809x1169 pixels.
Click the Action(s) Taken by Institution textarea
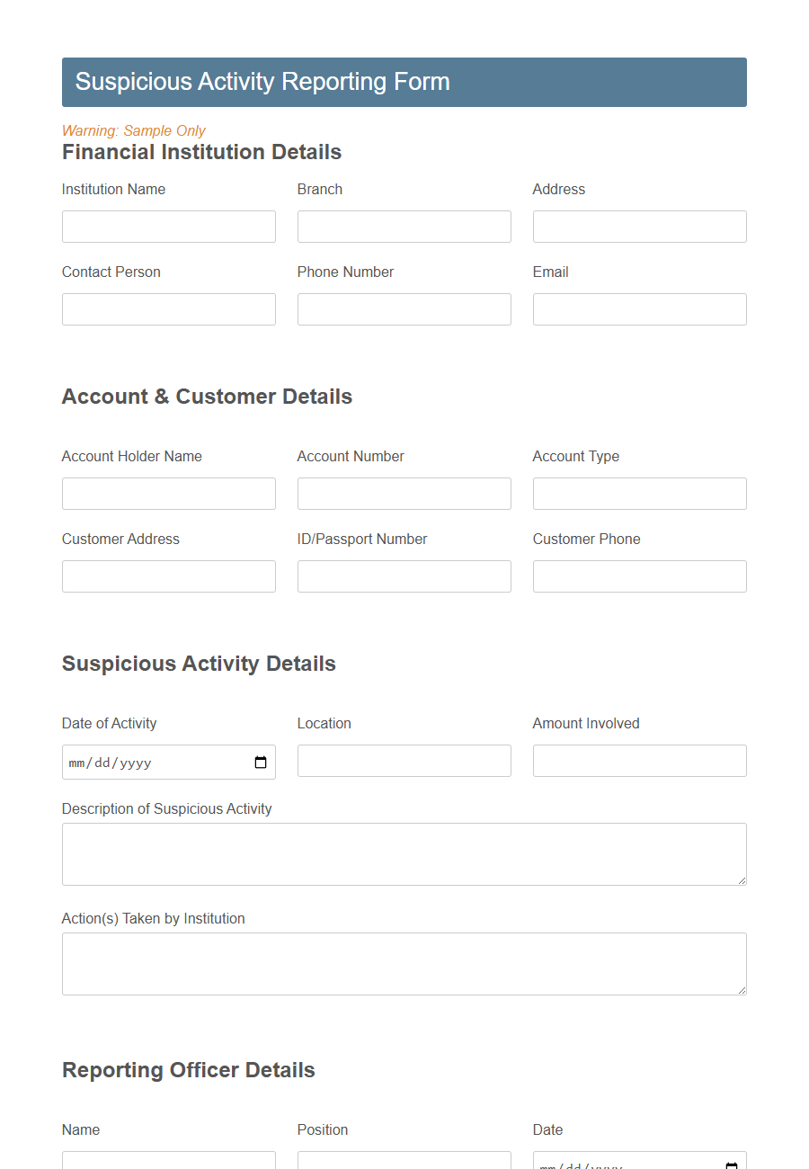pyautogui.click(x=404, y=962)
